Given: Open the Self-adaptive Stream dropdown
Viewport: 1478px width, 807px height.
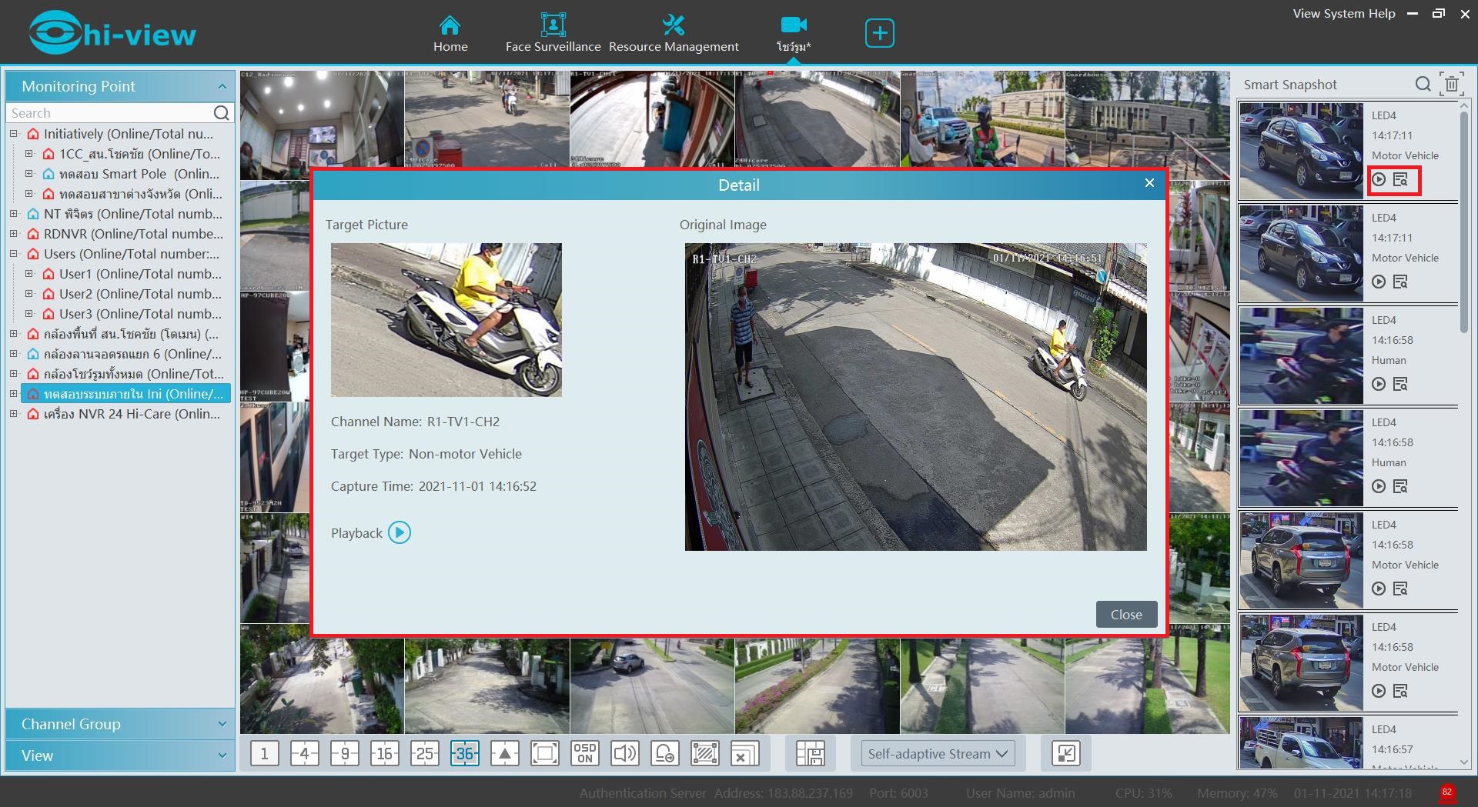Looking at the screenshot, I should coord(937,754).
